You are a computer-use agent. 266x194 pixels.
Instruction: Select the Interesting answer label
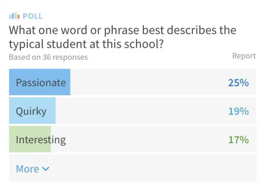tap(41, 140)
